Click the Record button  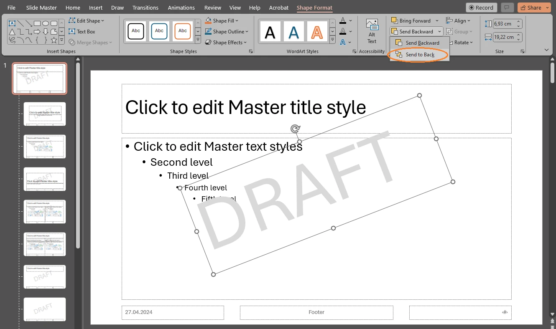pyautogui.click(x=481, y=7)
